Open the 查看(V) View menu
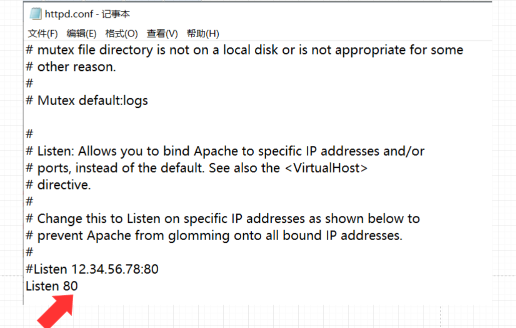The image size is (516, 328). (162, 33)
